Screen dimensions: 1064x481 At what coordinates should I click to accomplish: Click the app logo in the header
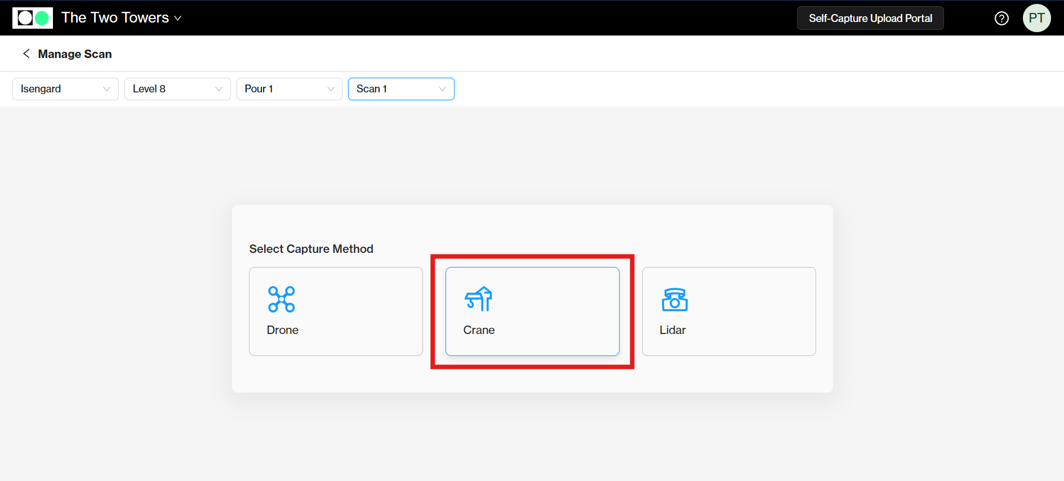(x=33, y=18)
